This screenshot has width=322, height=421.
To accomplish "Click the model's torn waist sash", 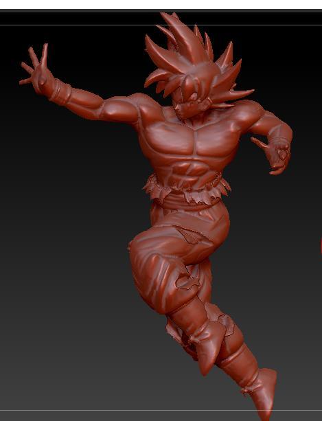I will [187, 190].
